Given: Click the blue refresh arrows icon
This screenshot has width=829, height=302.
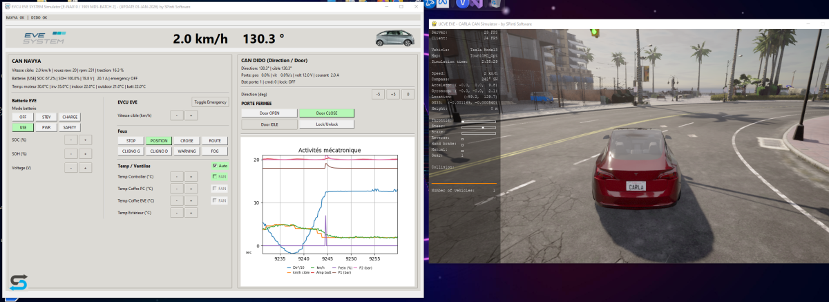Looking at the screenshot, I should click(x=18, y=282).
